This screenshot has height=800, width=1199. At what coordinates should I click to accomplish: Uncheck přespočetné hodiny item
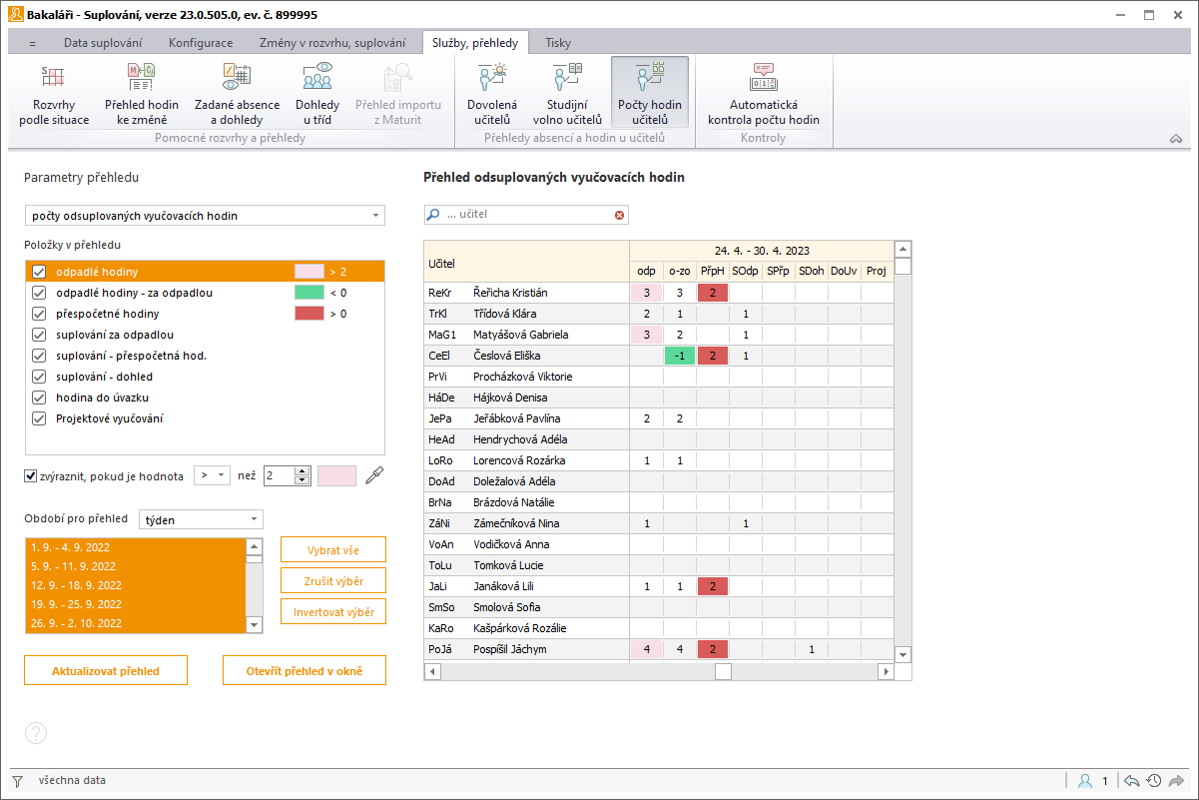point(40,314)
